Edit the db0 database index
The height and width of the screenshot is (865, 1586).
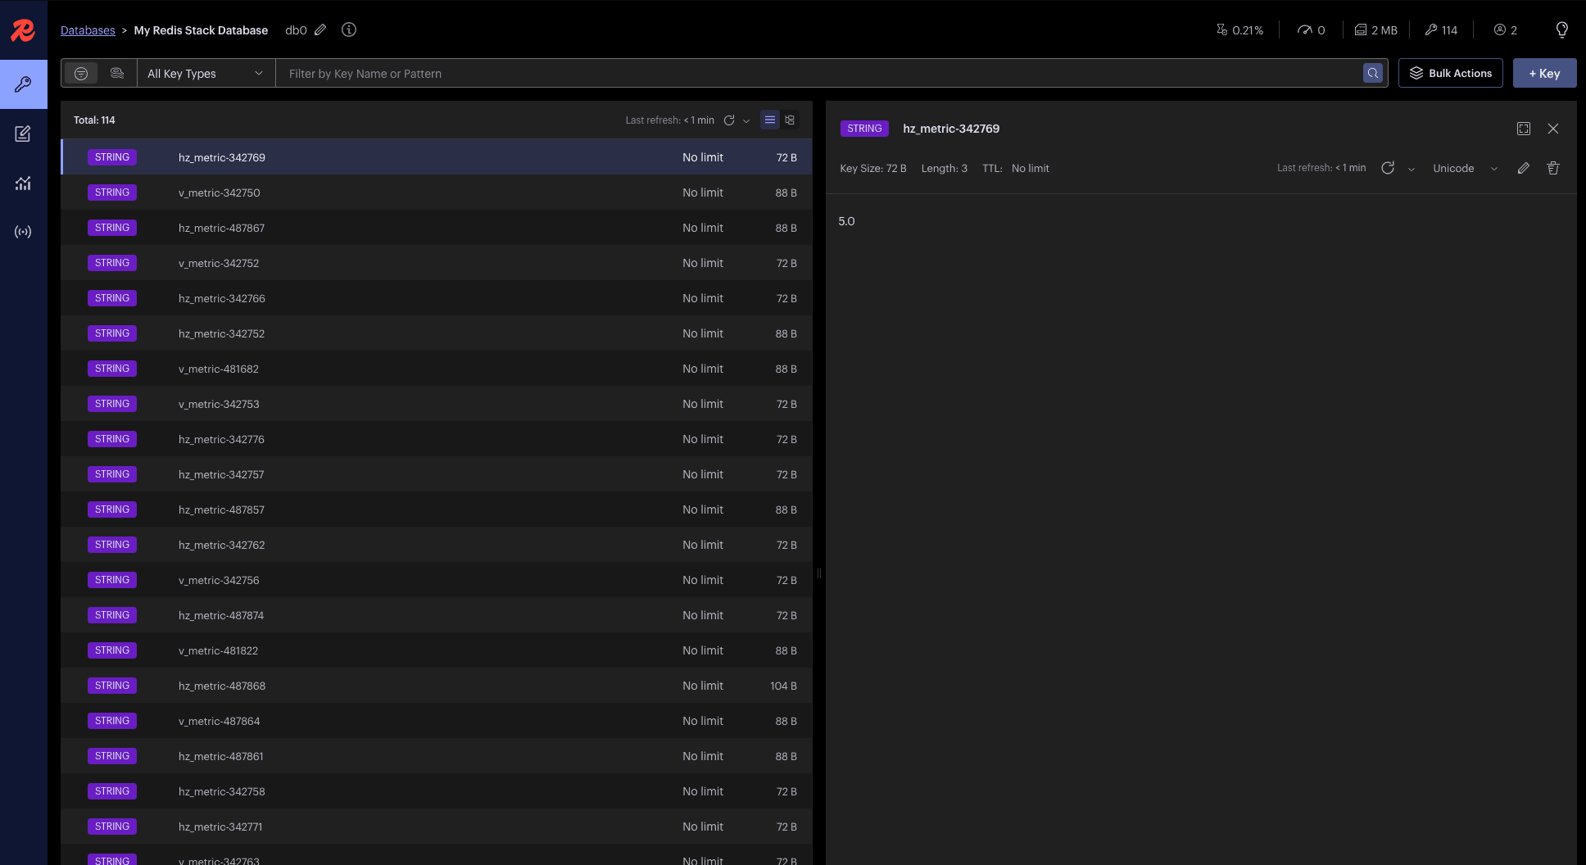click(x=320, y=29)
